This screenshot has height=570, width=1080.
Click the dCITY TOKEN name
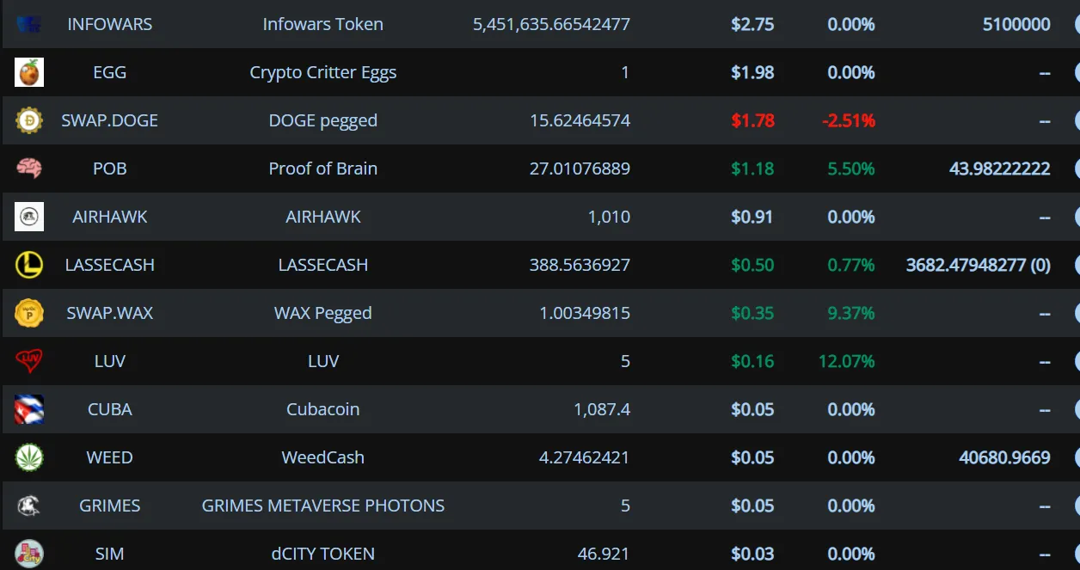[323, 554]
